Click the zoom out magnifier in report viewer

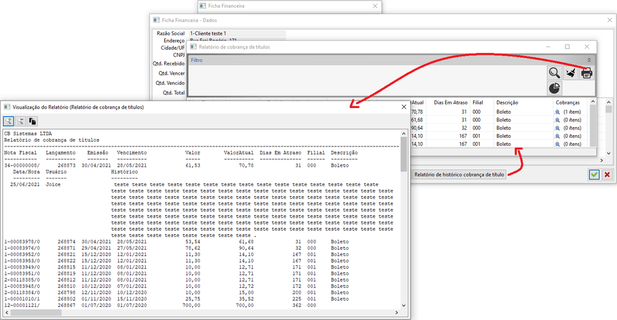(21, 121)
